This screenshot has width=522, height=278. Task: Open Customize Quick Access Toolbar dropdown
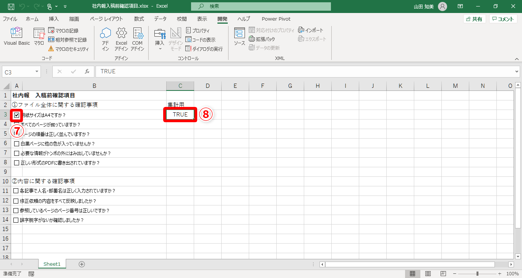65,6
